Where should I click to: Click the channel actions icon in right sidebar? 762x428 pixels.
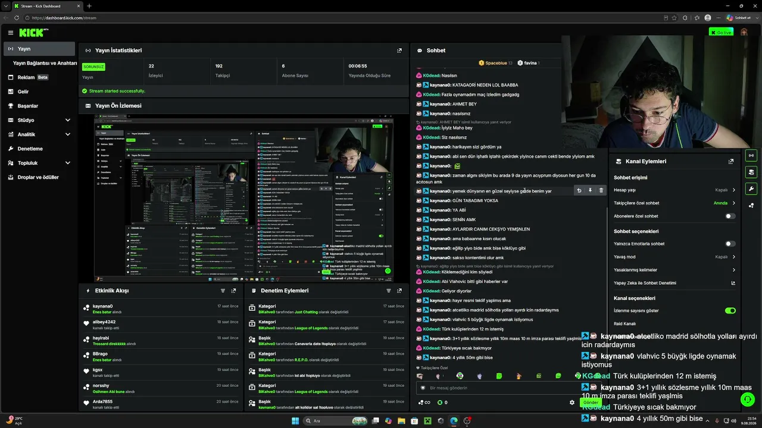click(x=751, y=172)
